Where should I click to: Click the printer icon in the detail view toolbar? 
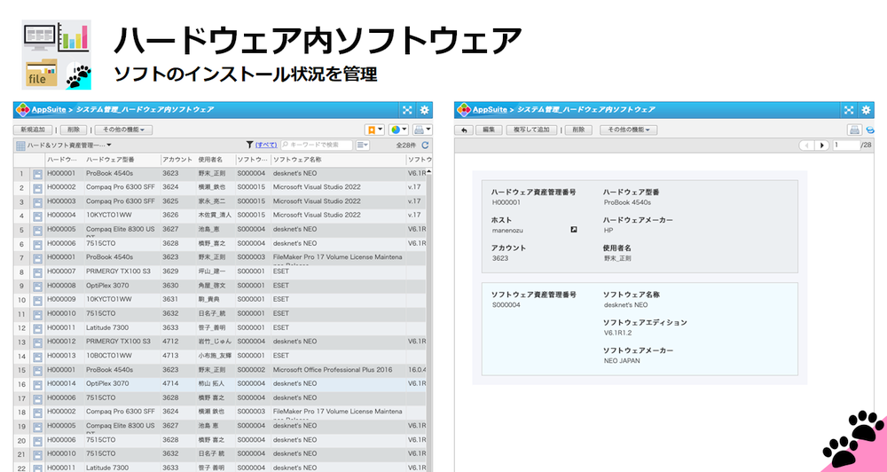coord(855,130)
